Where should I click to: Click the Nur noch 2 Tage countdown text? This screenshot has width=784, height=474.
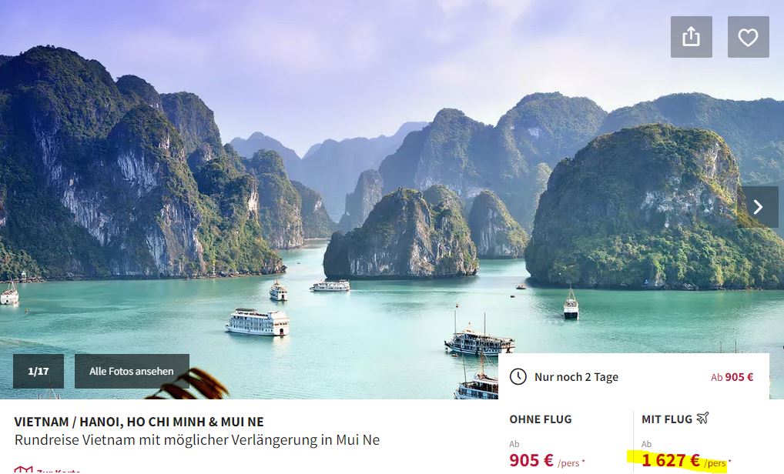576,377
